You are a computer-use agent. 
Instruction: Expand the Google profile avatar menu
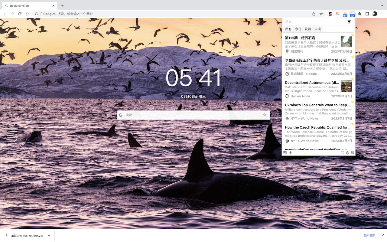pyautogui.click(x=374, y=14)
